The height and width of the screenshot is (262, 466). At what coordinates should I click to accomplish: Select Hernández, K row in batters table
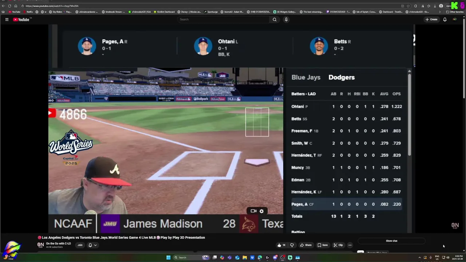[x=346, y=192]
